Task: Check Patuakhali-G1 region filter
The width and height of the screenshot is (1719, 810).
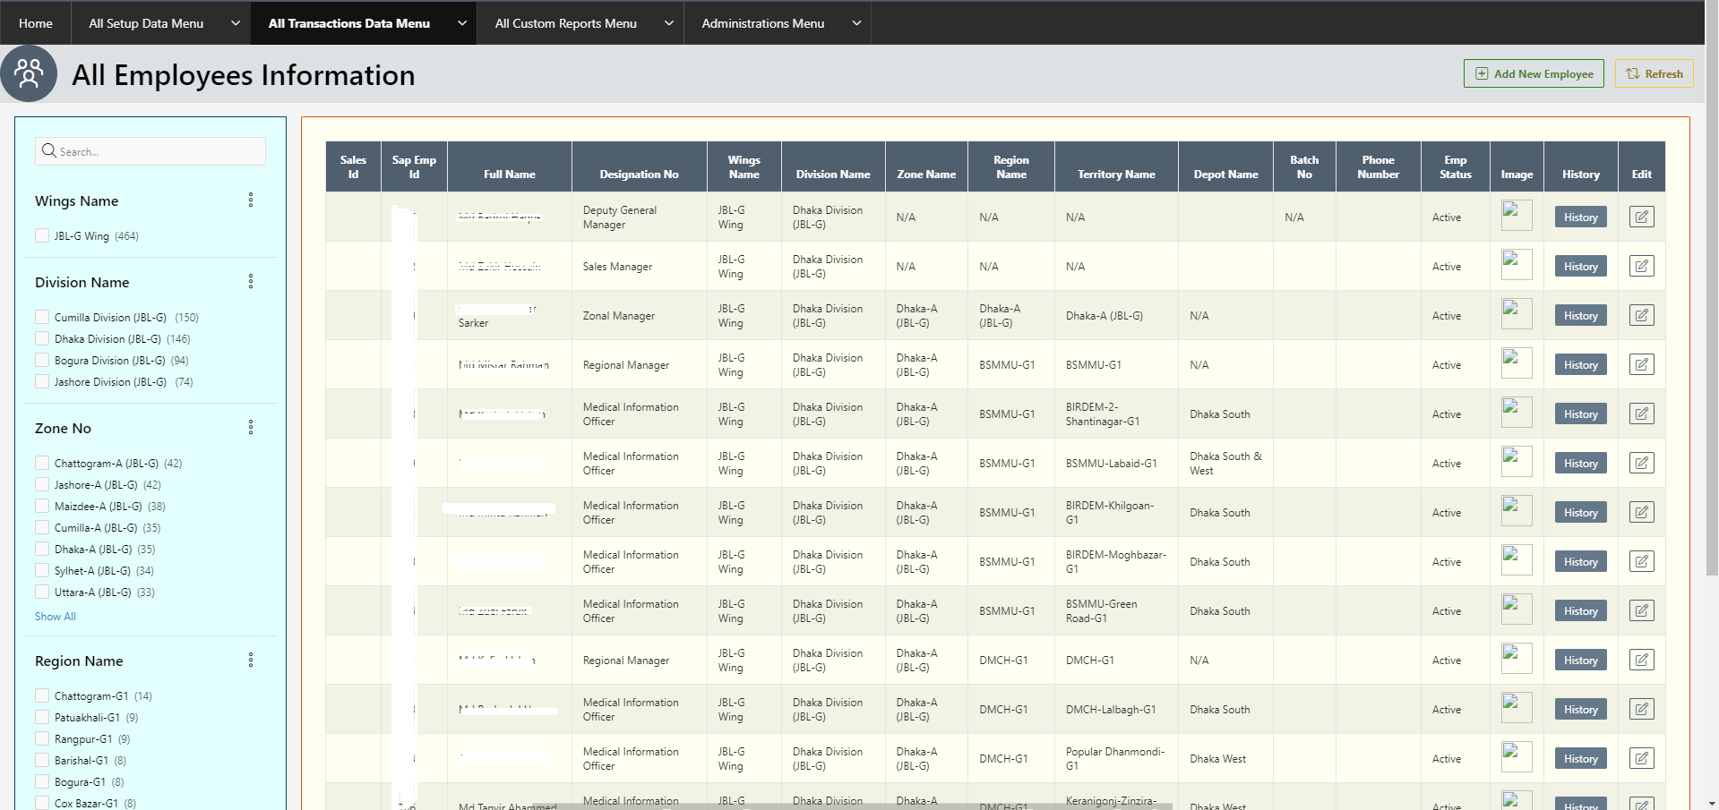Action: [42, 717]
